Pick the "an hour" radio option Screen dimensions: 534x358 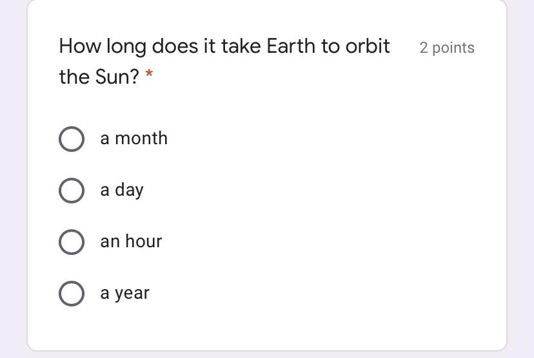click(x=71, y=242)
